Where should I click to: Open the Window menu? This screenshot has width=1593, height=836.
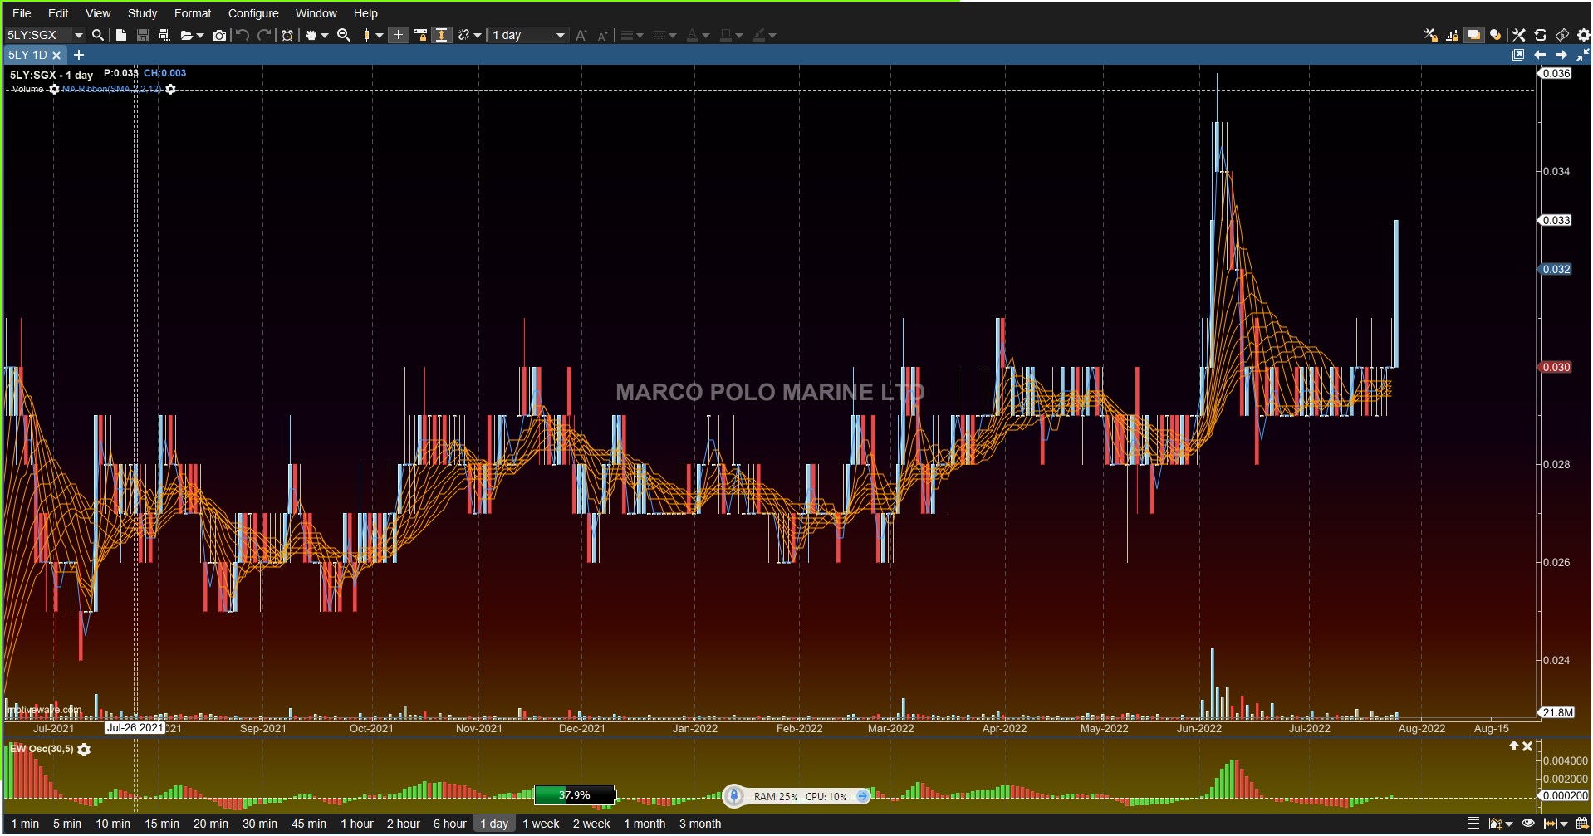pos(316,13)
